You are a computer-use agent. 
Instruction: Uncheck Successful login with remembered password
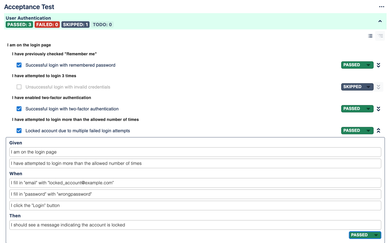tap(19, 65)
